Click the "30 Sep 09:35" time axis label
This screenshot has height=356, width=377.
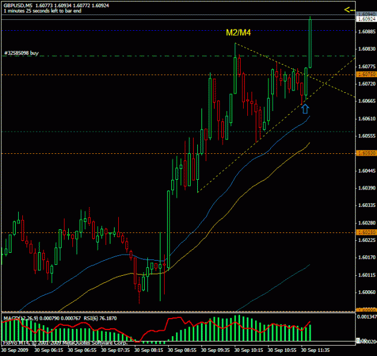[x=215, y=350]
